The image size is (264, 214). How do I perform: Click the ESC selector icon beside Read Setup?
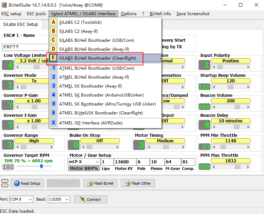tap(5, 183)
